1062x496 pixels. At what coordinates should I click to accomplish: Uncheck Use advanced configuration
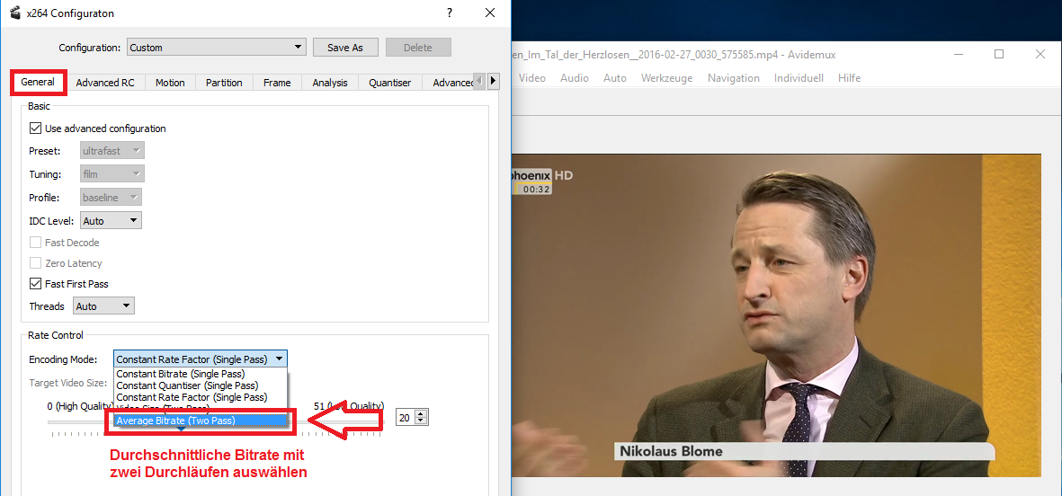coord(36,128)
